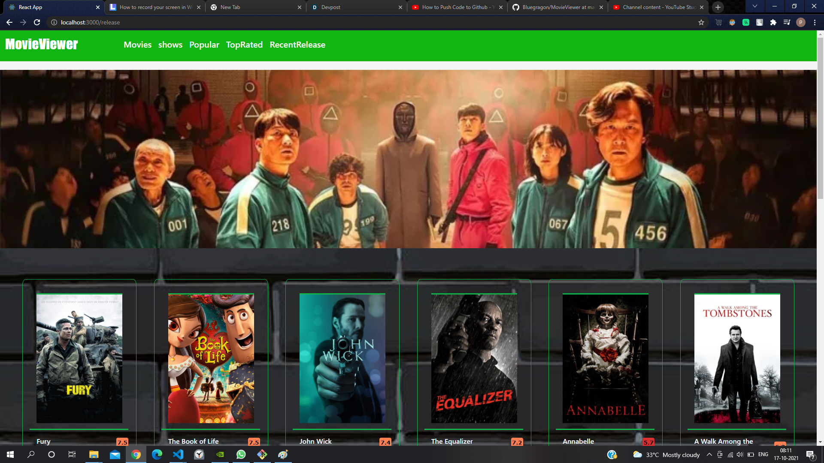Click the browser reload button
Viewport: 824px width, 463px height.
tap(37, 22)
